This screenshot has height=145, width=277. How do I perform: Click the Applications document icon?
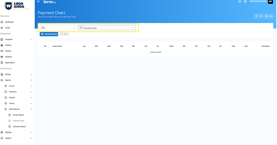pos(2,63)
